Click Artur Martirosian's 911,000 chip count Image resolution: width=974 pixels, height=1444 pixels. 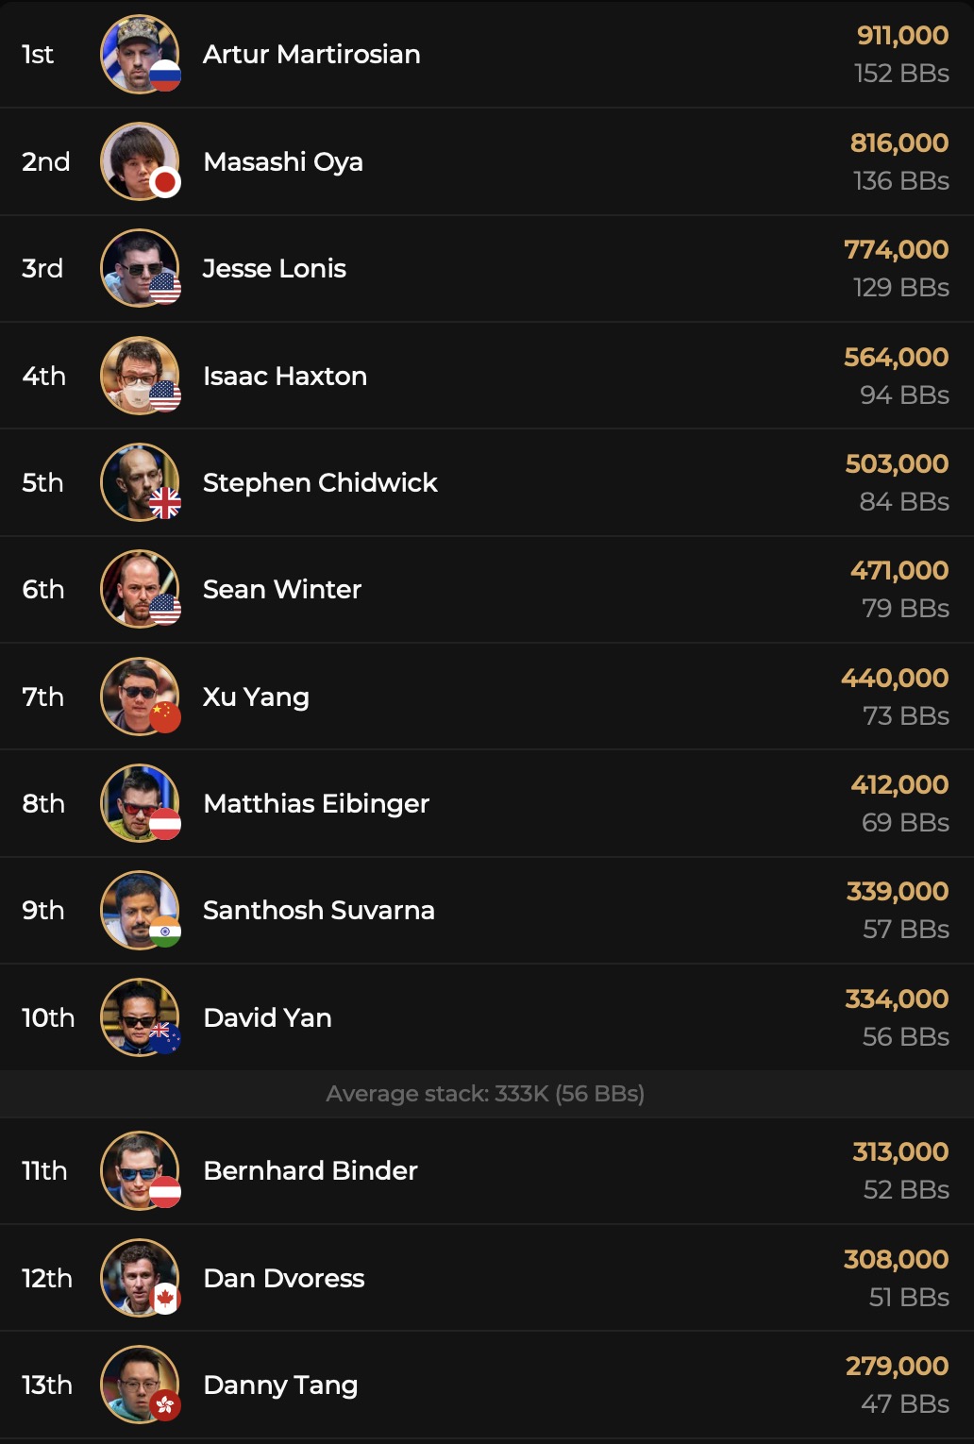click(x=902, y=35)
